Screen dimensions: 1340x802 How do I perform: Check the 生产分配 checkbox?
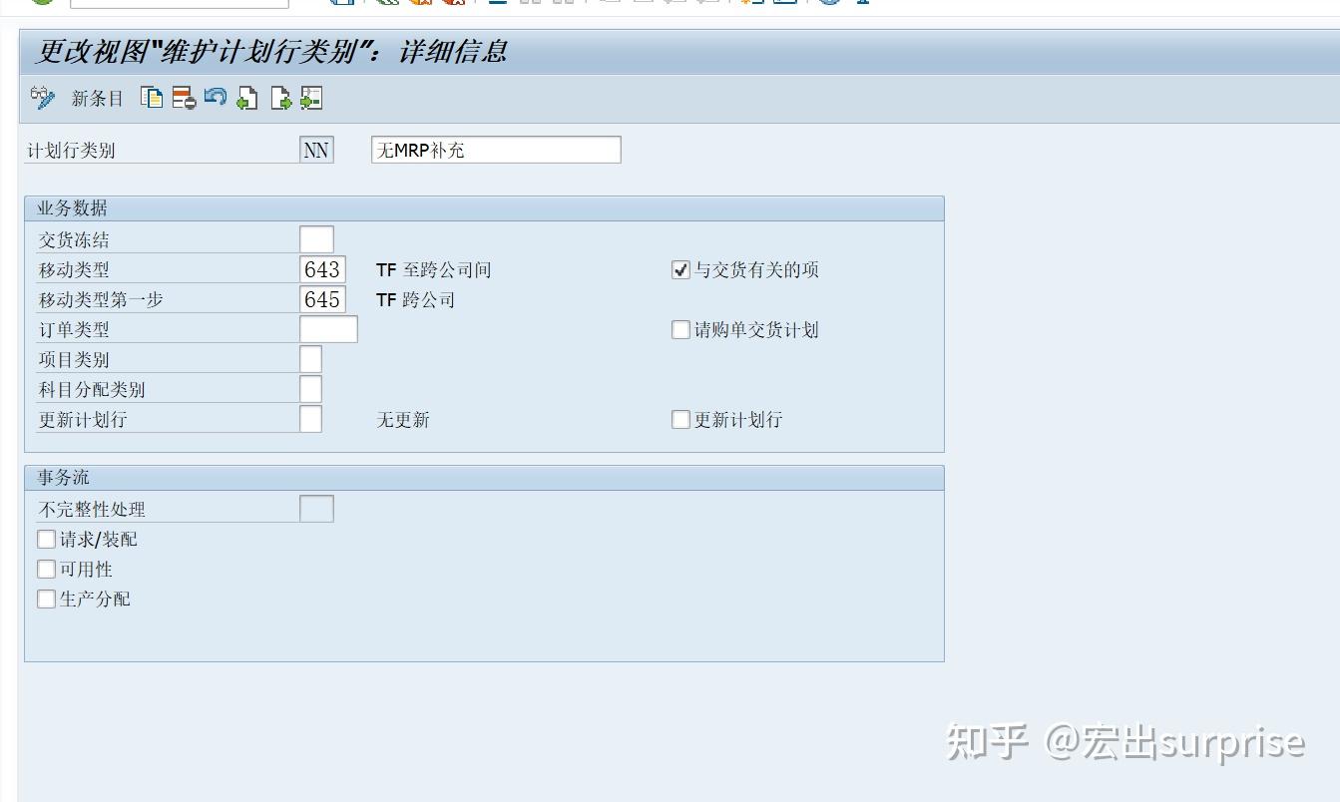pos(45,599)
